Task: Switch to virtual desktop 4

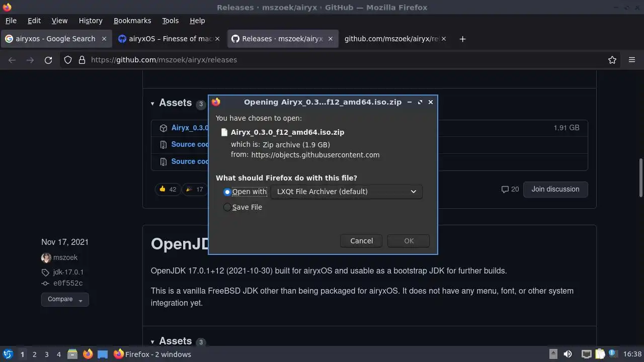Action: click(58, 354)
